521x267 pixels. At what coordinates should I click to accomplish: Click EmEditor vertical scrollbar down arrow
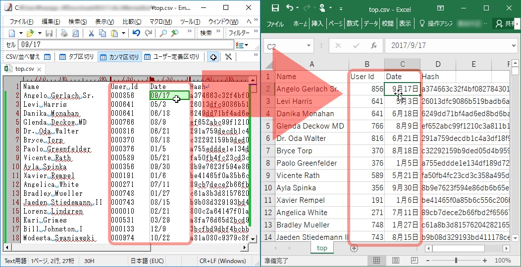[253, 239]
